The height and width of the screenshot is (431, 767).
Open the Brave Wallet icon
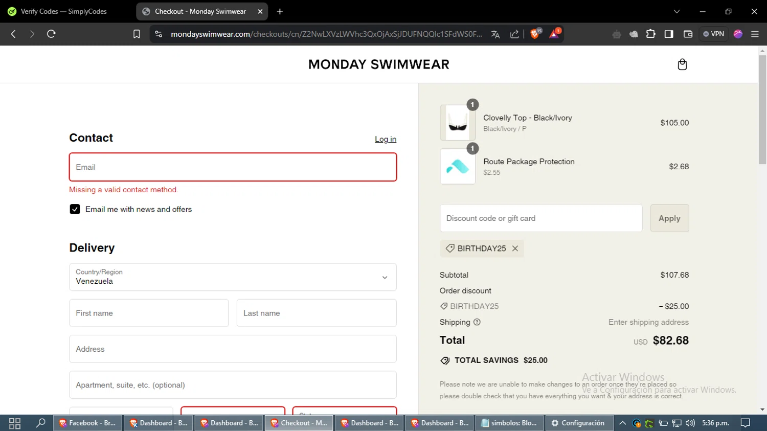click(x=688, y=34)
